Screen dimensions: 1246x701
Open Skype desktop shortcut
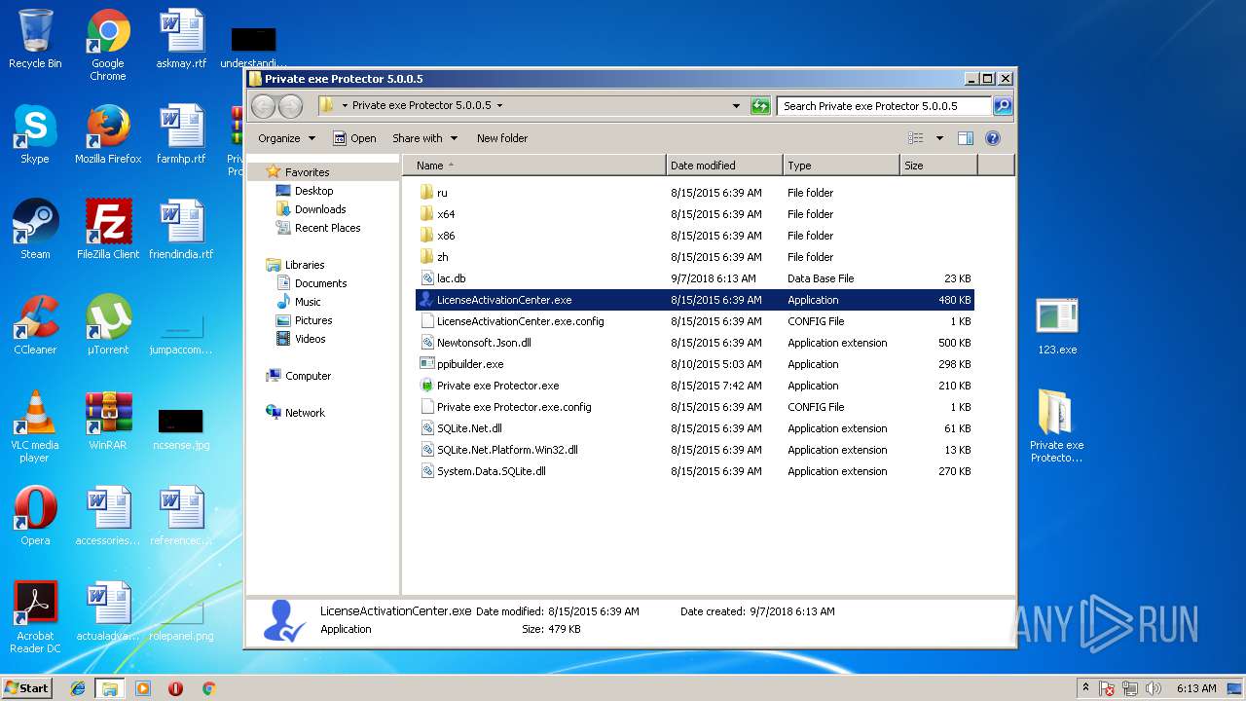[x=35, y=134]
